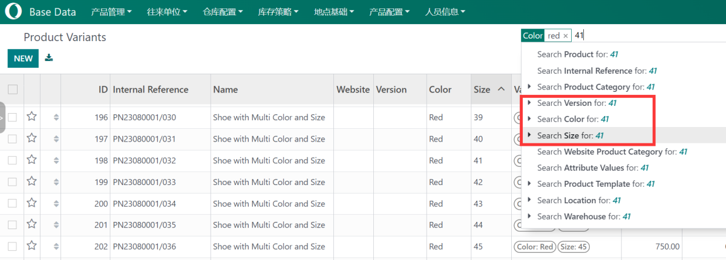Tick the select-all header checkbox

[13, 89]
